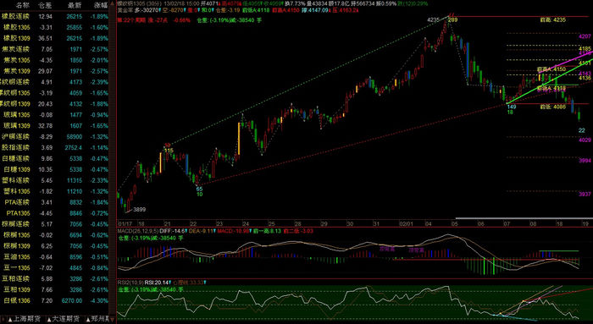Open the 上海期货 exchange tab

[27, 319]
